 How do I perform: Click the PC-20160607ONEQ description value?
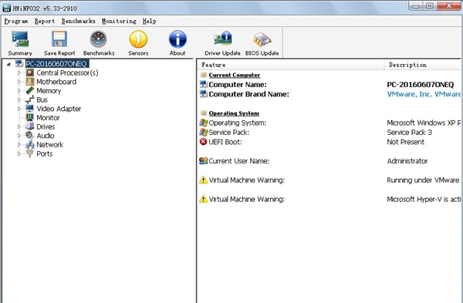[421, 85]
